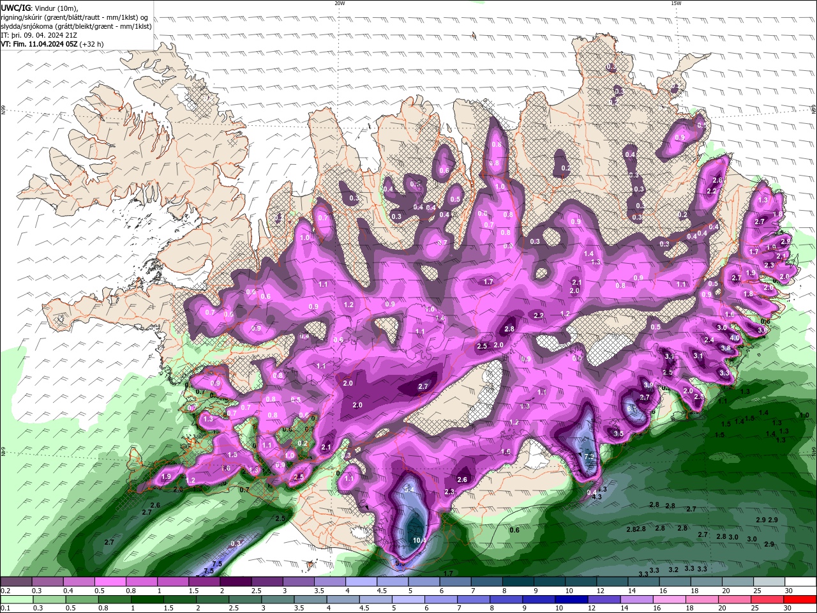The image size is (817, 613).
Task: Click the '4.0' value on the map
Action: pyautogui.click(x=735, y=338)
